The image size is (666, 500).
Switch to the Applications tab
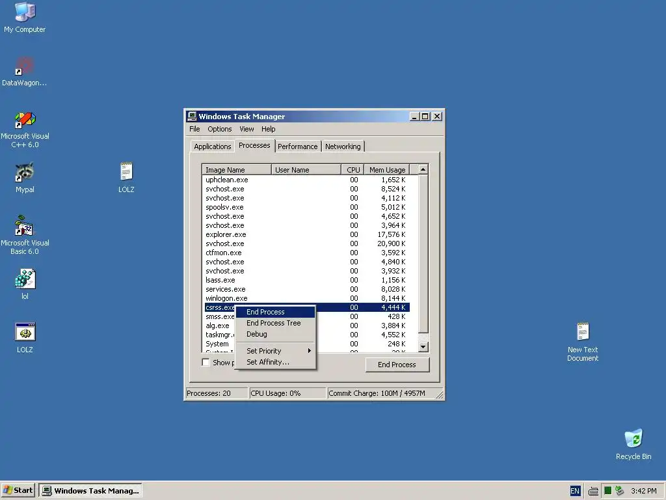click(213, 146)
